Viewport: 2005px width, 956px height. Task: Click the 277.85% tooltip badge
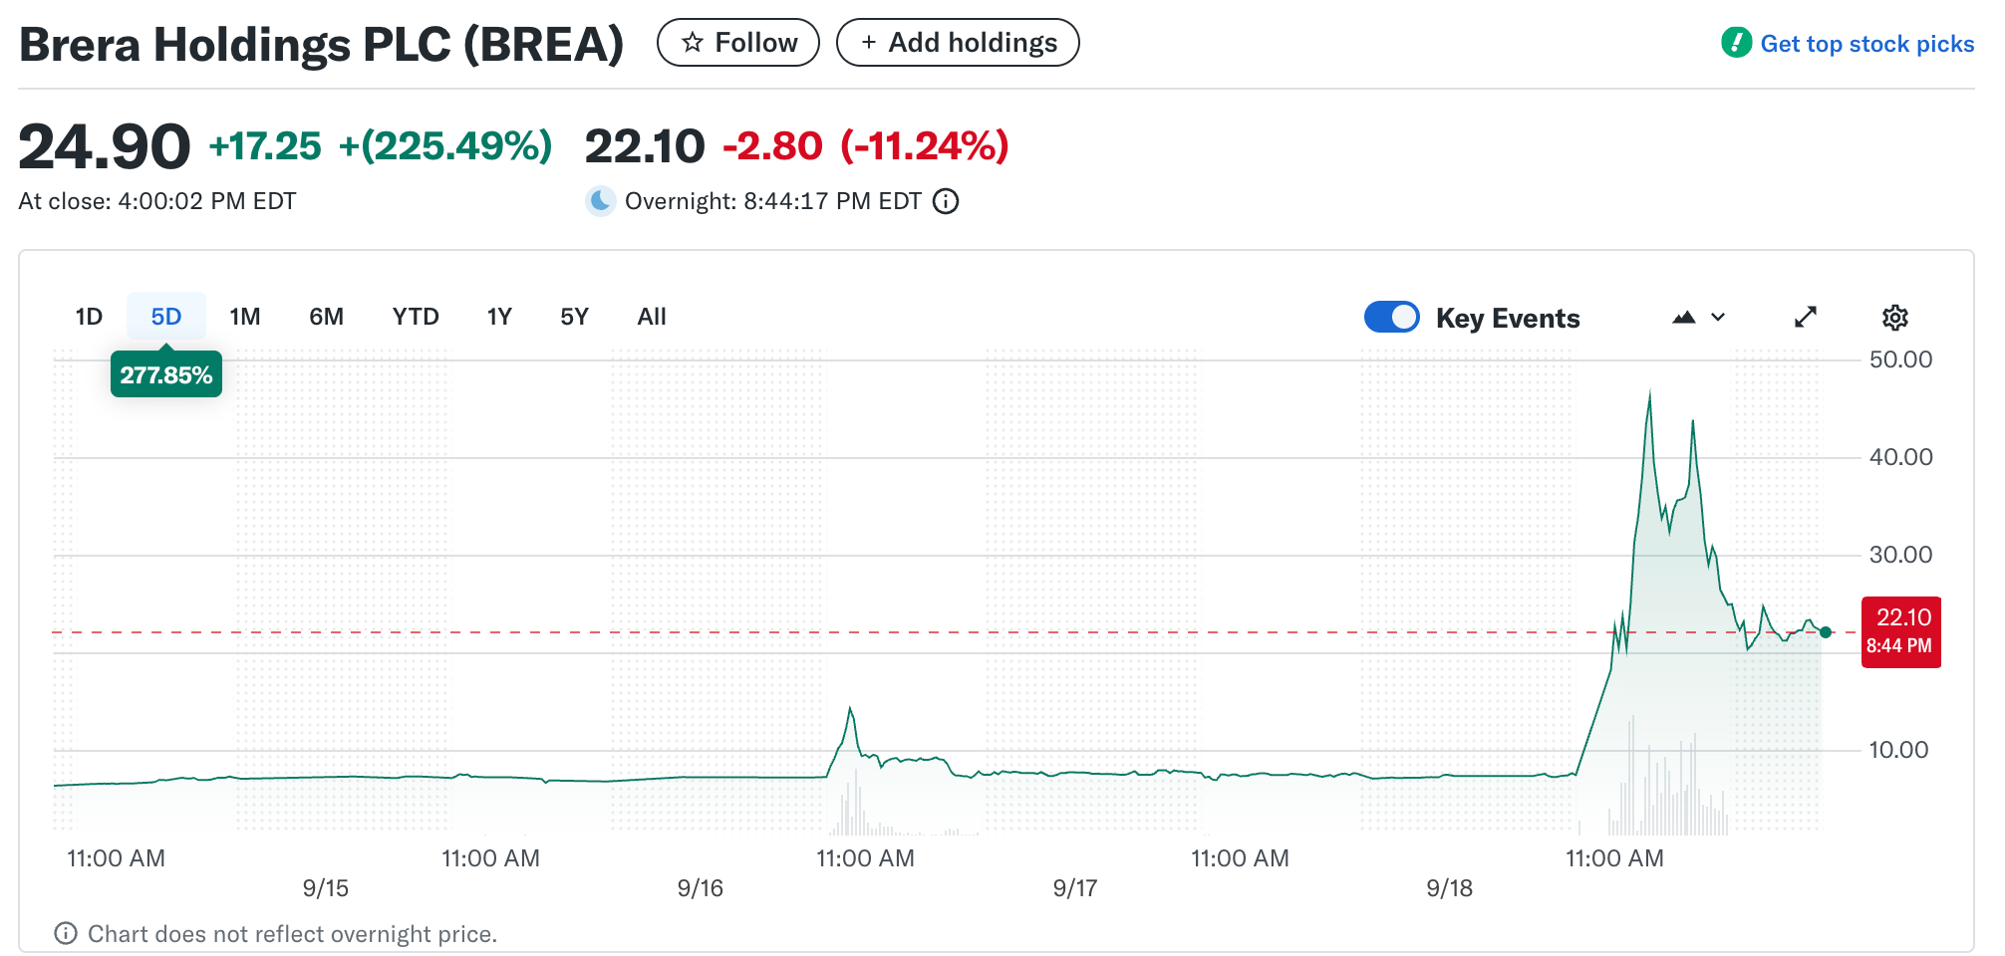click(x=166, y=375)
